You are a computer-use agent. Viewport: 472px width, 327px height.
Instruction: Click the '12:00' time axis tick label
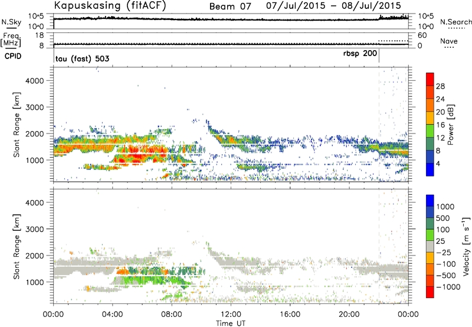click(231, 315)
